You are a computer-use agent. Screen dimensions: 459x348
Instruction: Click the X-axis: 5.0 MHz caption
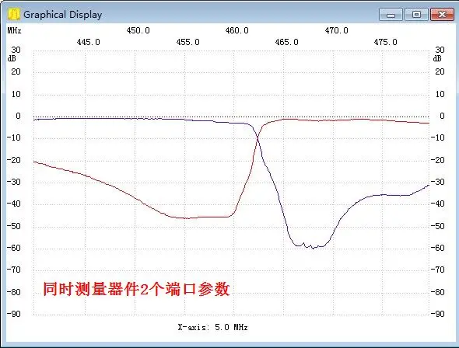213,327
